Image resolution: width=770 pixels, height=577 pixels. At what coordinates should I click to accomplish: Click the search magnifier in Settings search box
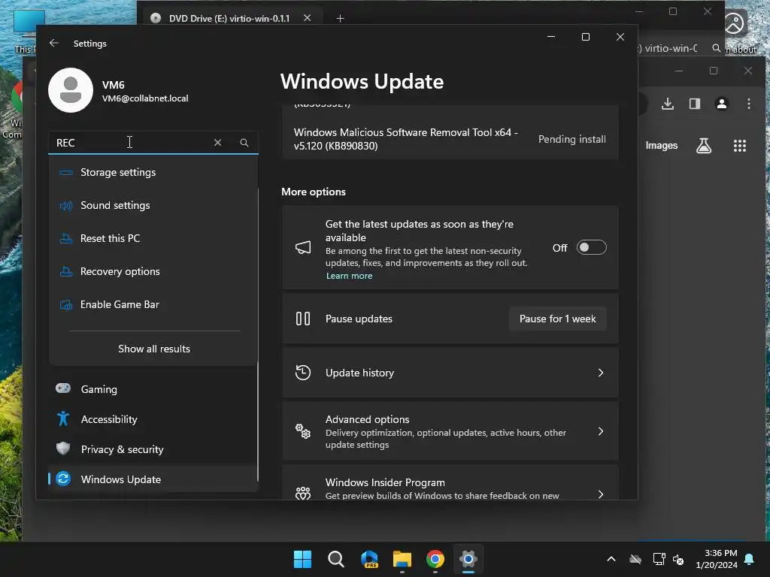tap(244, 142)
